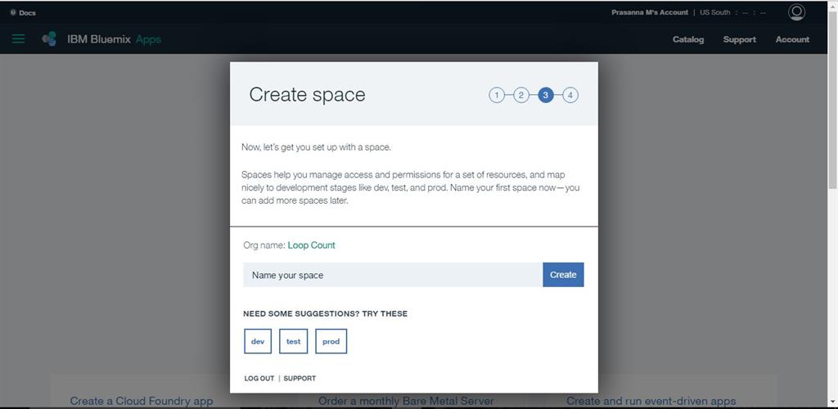Open the hamburger navigation menu
The height and width of the screenshot is (409, 838).
click(18, 39)
